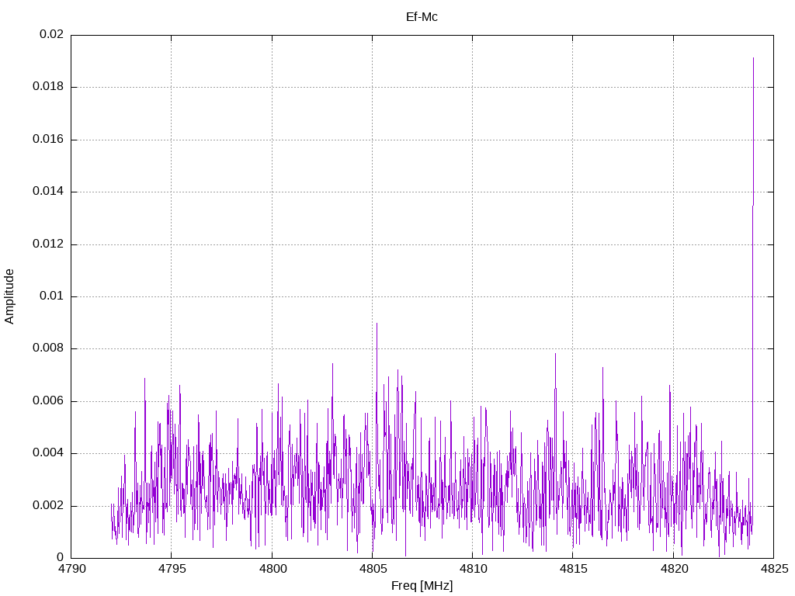Select the 4790 x-axis tick label
Viewport: 795px width, 596px height.
(71, 569)
